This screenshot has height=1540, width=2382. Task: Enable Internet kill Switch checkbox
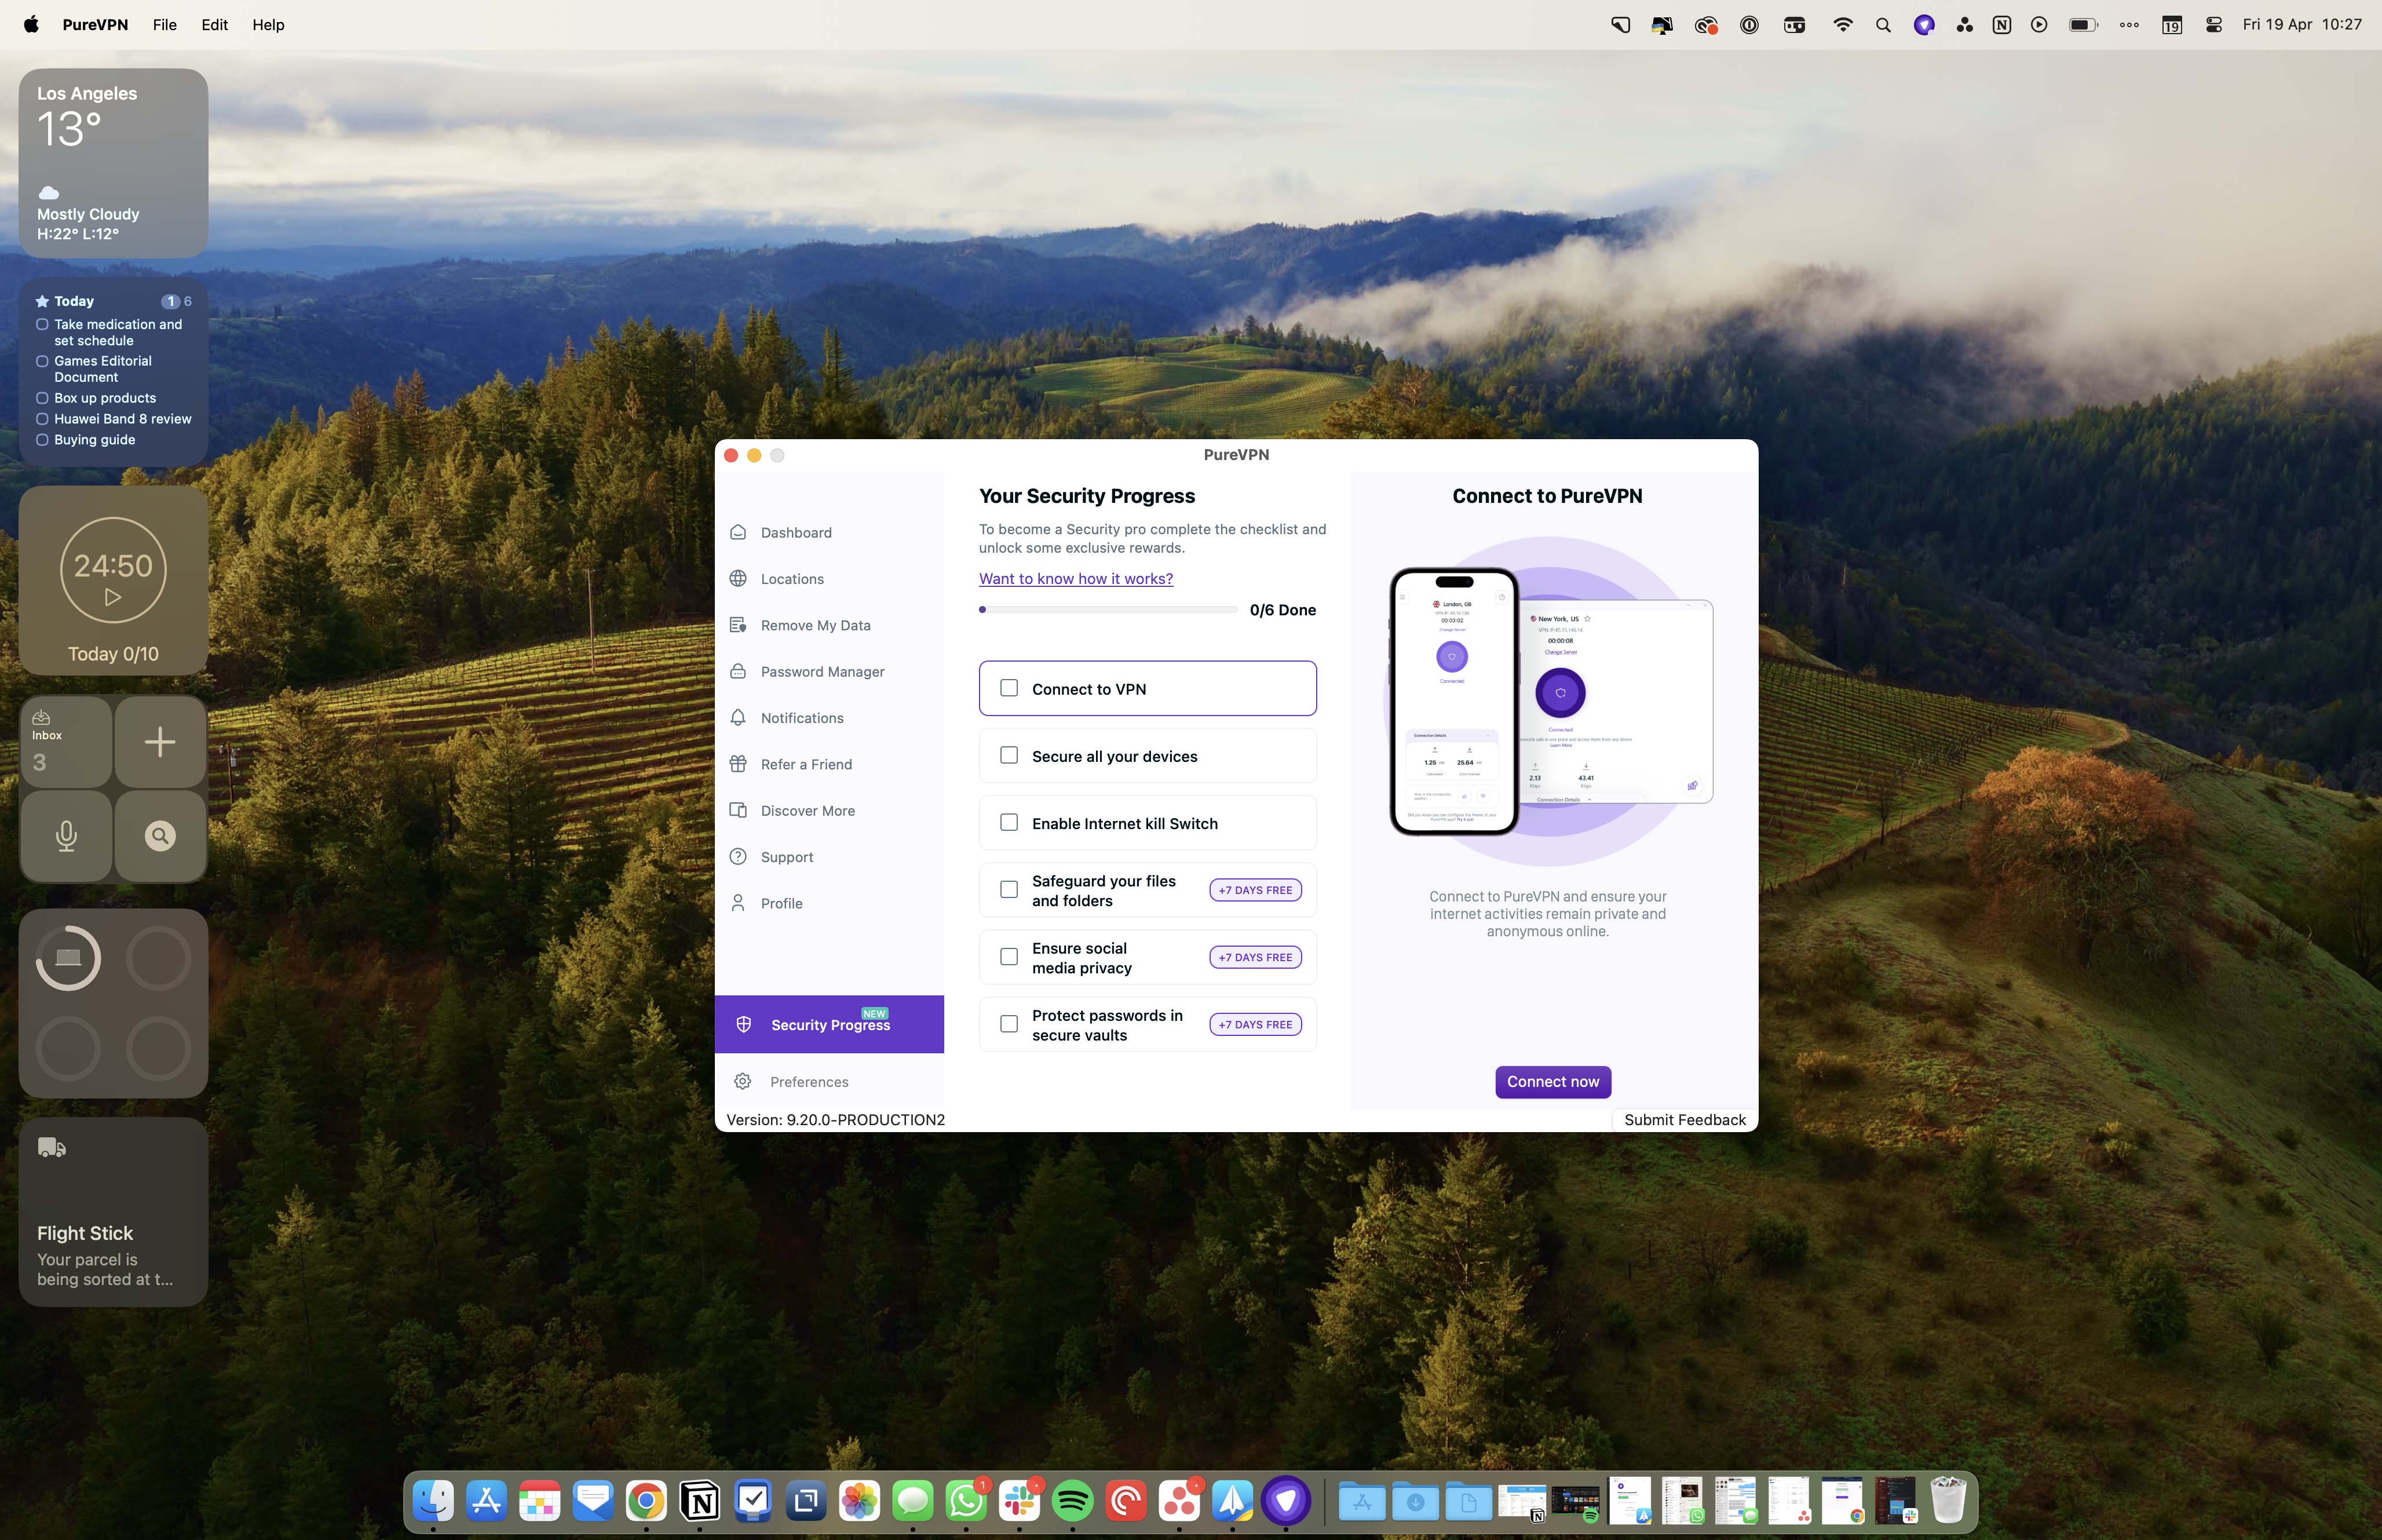1009,822
